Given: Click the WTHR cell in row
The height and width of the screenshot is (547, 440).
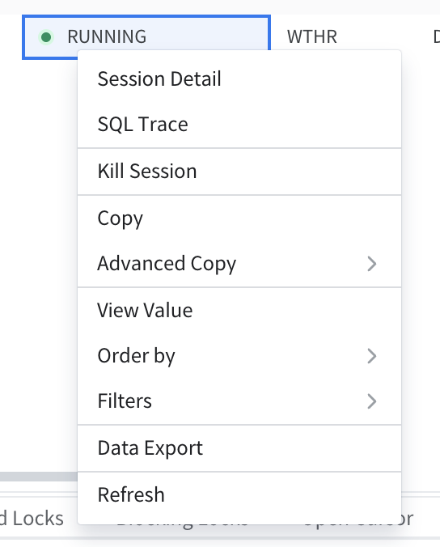Looking at the screenshot, I should pos(312,37).
